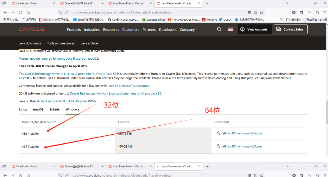The height and width of the screenshot is (177, 328).
Task: Open the checksums link
Action: click(x=47, y=101)
